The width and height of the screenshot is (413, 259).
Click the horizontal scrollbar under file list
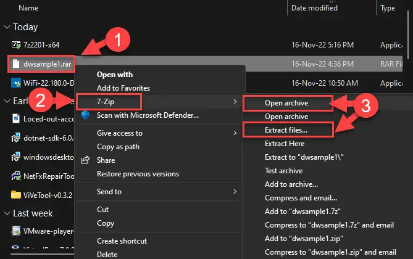pos(42,254)
